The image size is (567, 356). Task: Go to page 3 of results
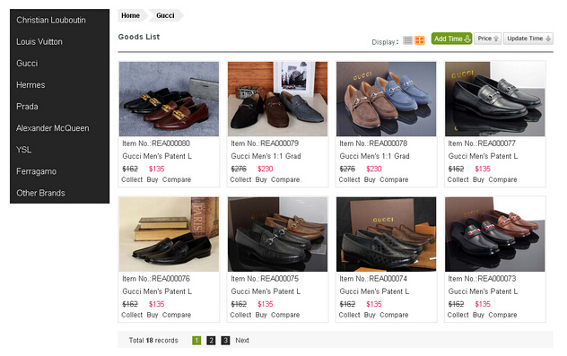click(x=226, y=341)
